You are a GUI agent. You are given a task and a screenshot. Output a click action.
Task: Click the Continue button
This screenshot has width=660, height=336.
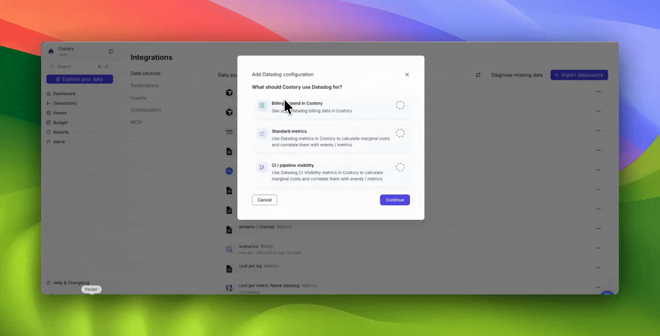(395, 200)
